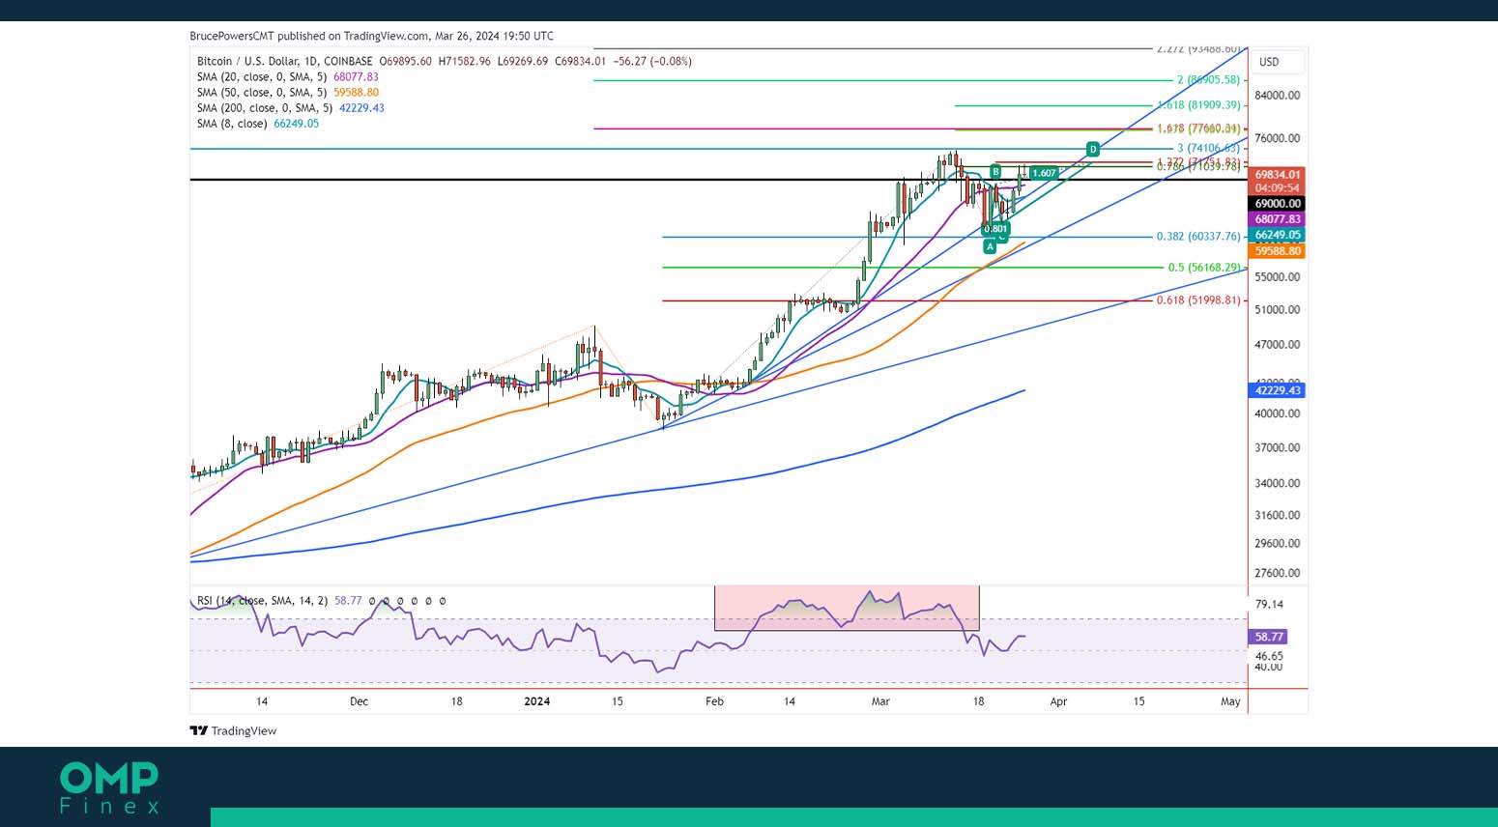
Task: Click the purple RSI value label 58.77
Action: pos(1269,637)
